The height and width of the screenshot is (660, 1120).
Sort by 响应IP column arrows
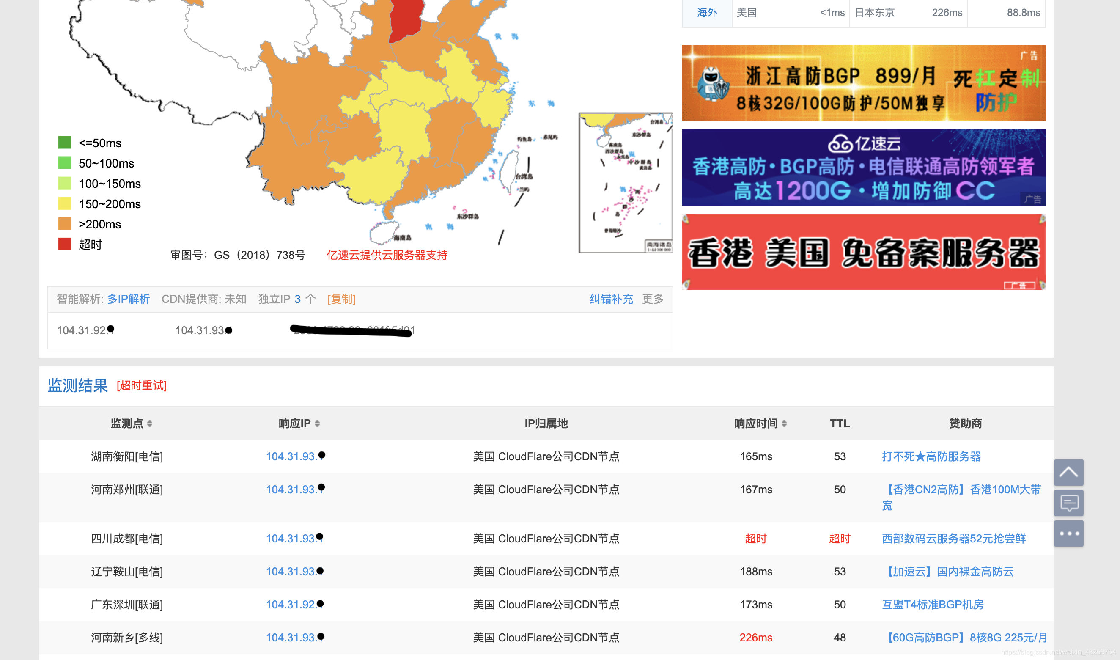[x=317, y=423]
